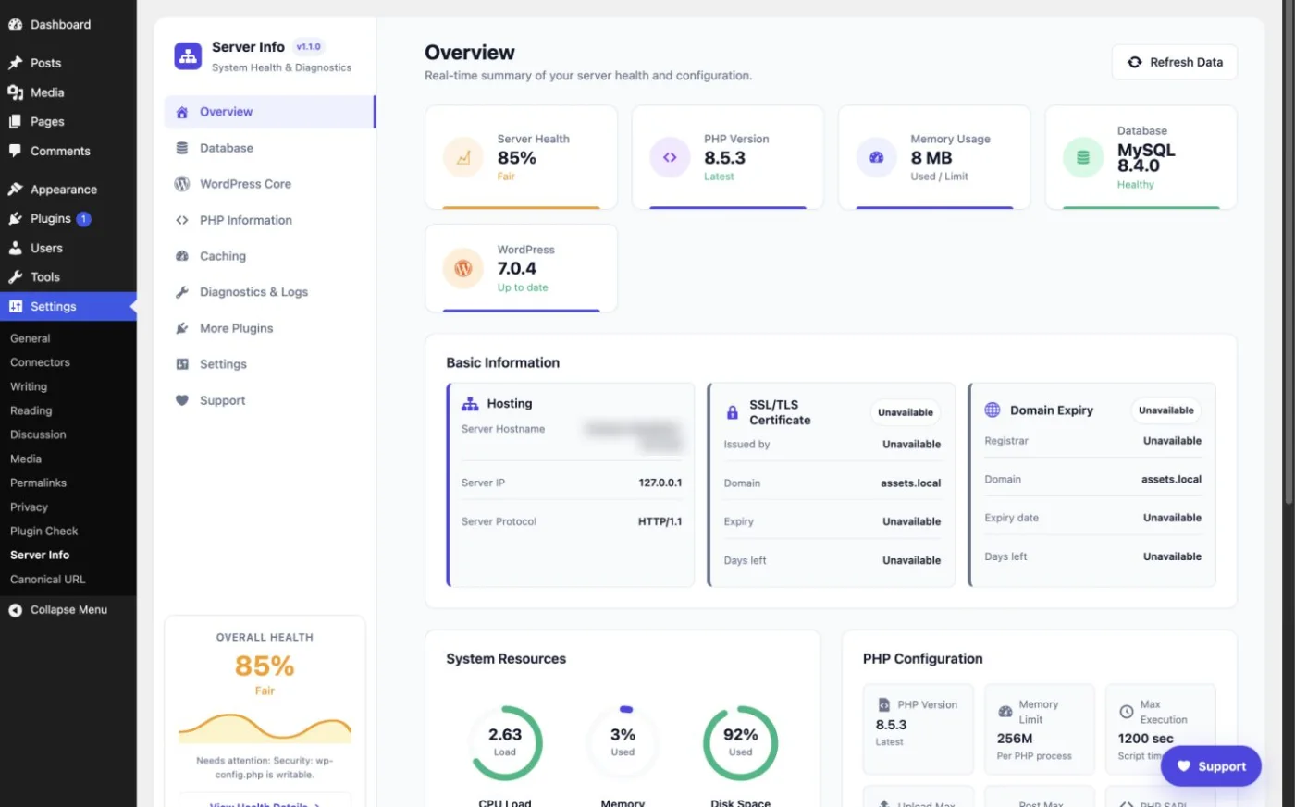1295x807 pixels.
Task: Click the Dashboard gauge icon in admin menu
Action: (x=15, y=25)
